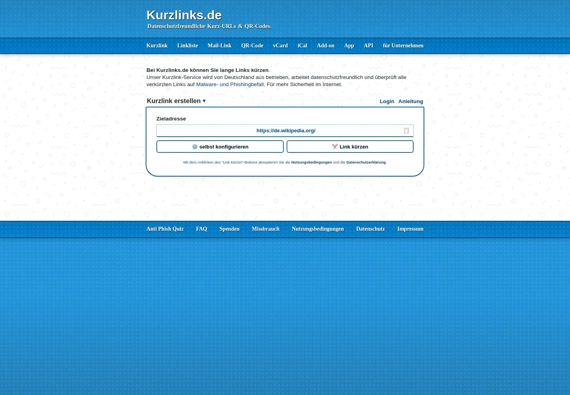Select vCard in the navigation bar
570x395 pixels.
[280, 46]
